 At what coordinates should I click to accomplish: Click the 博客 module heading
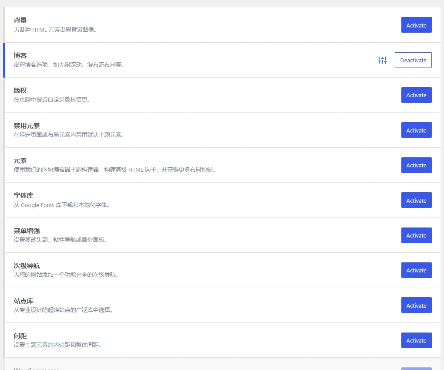point(19,55)
